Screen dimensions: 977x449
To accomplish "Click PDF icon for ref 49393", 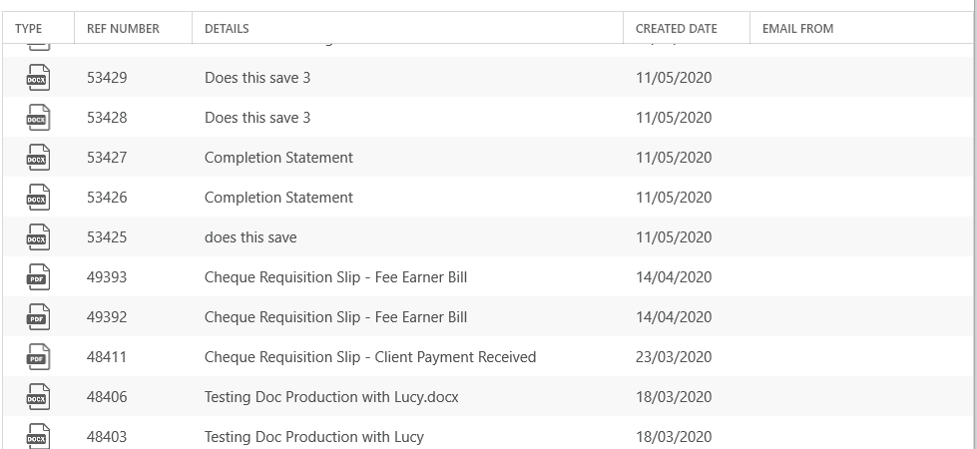I will coord(37,277).
